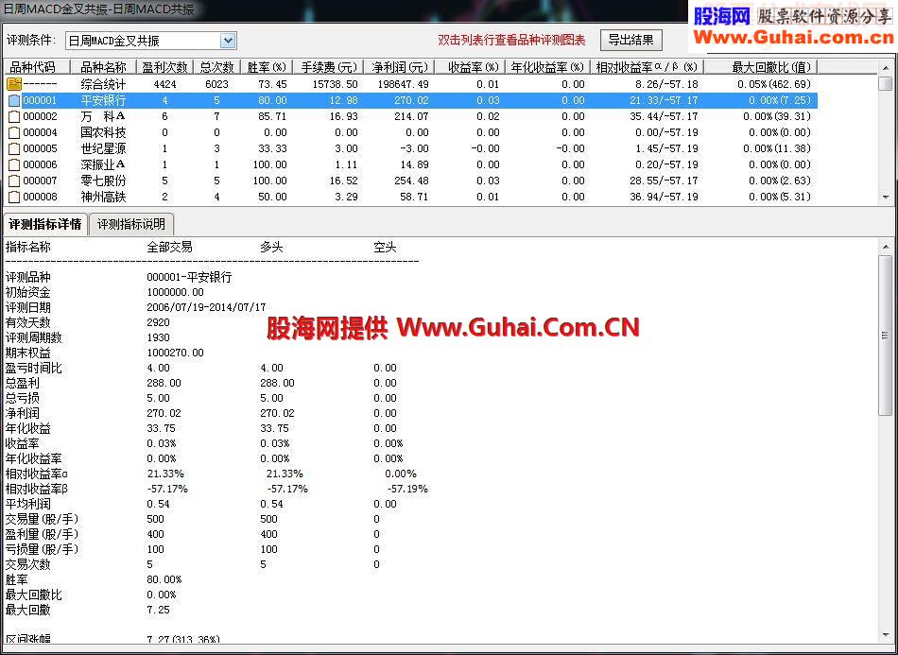The image size is (898, 655).
Task: Sort by the 品种名称 column header
Action: point(104,67)
